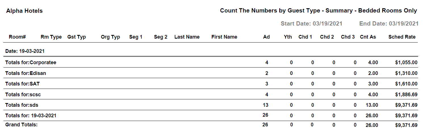Select the Totals for:Edisan row label
The height and width of the screenshot is (138, 432).
26,73
